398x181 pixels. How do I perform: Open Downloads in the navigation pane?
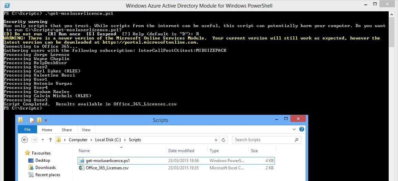point(45,168)
